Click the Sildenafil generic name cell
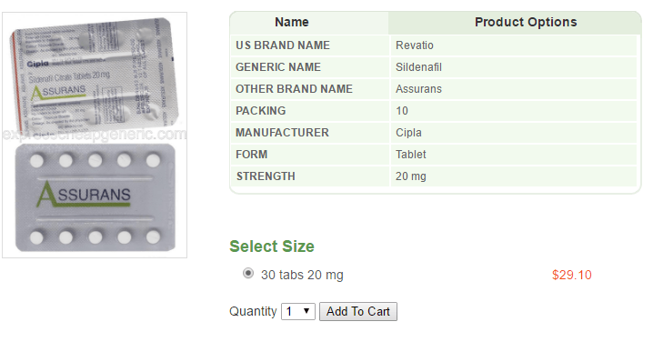The image size is (653, 342). coord(513,67)
